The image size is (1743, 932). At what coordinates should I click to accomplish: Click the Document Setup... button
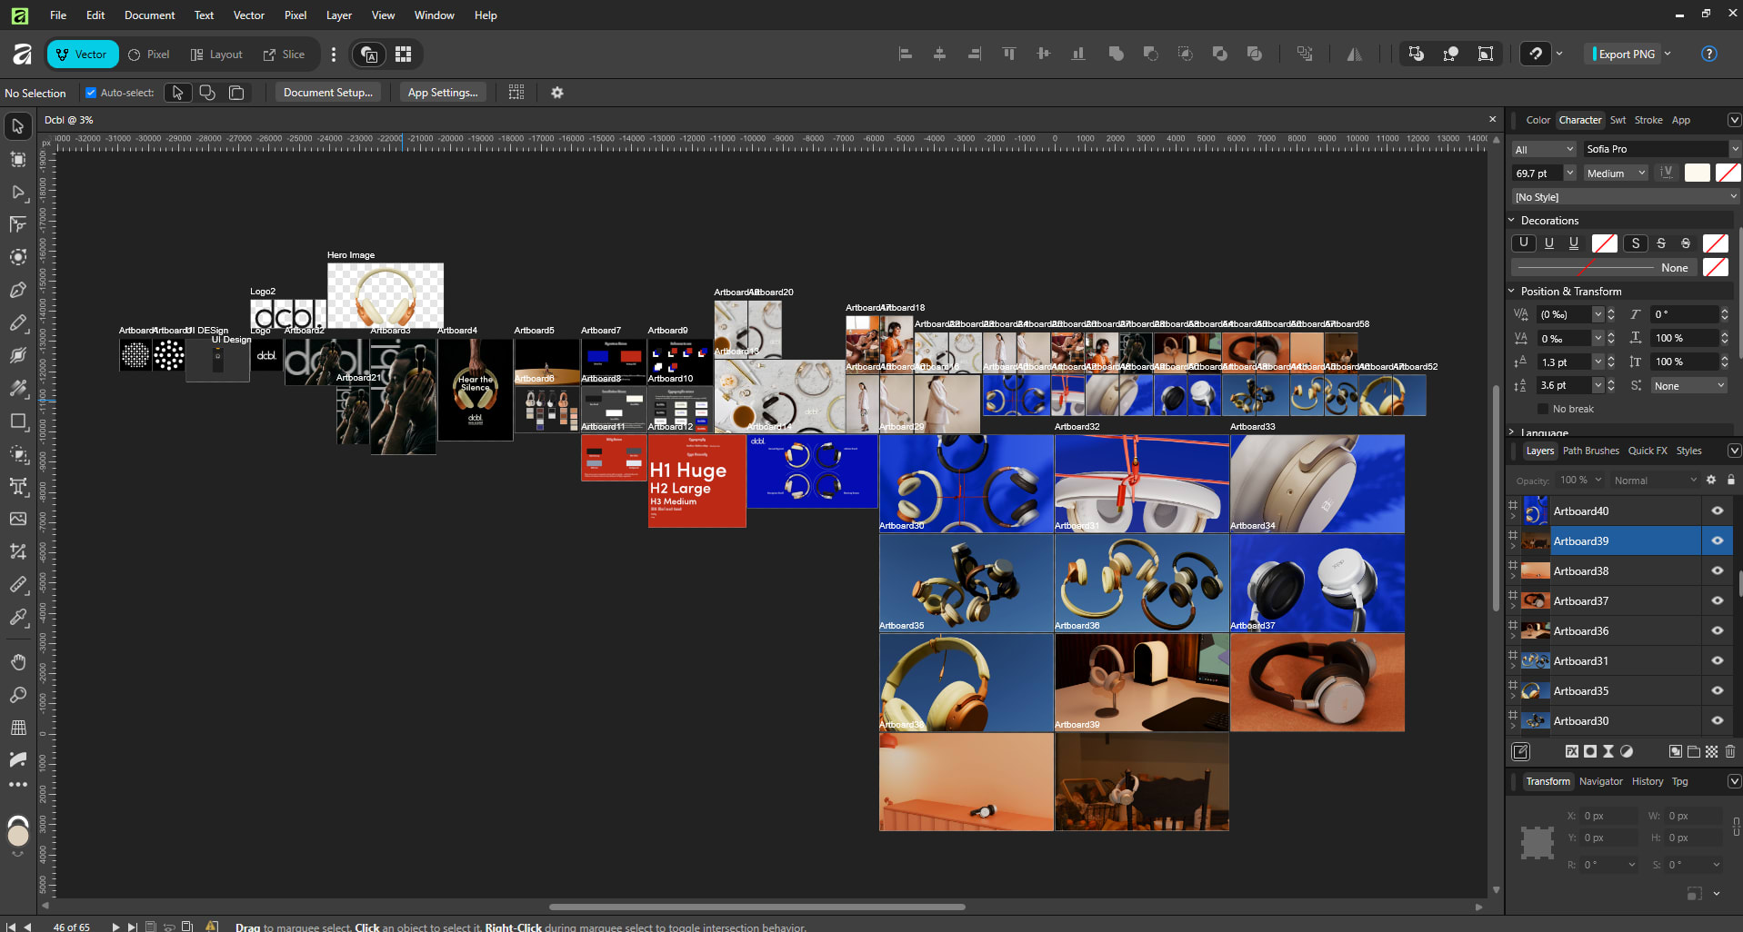(x=327, y=93)
